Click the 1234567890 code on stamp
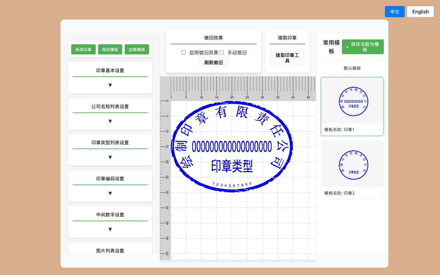This screenshot has height=275, width=440. click(232, 185)
